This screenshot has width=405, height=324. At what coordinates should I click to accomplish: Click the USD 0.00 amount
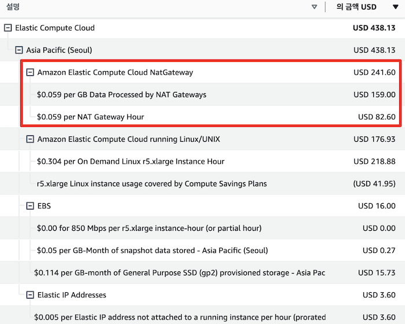pos(379,228)
